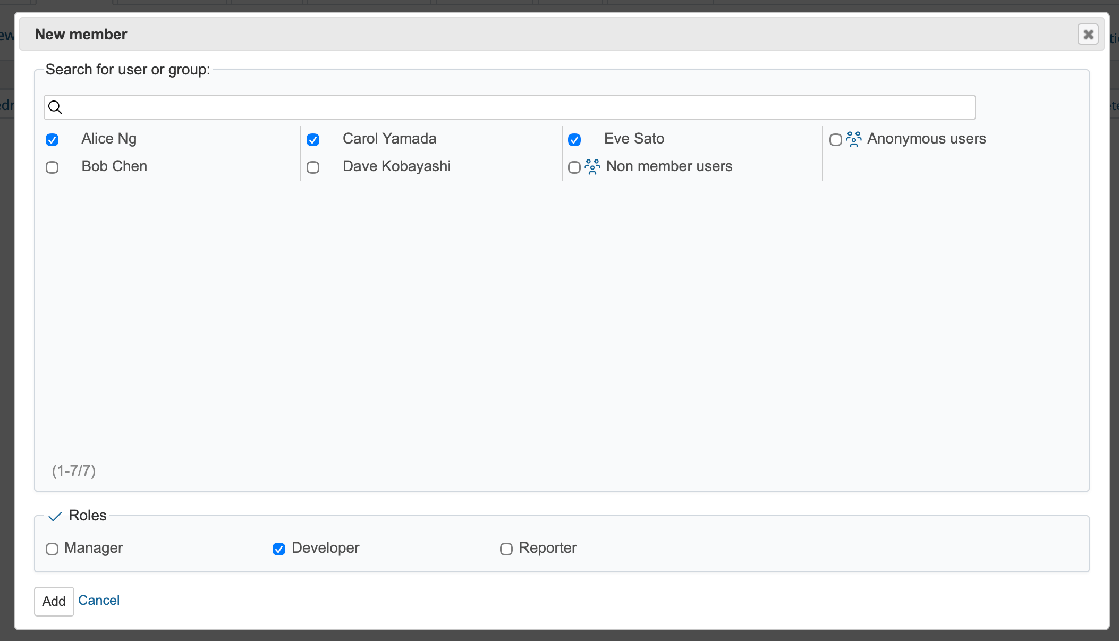The image size is (1119, 641).
Task: Click the Non member users group icon
Action: point(592,167)
